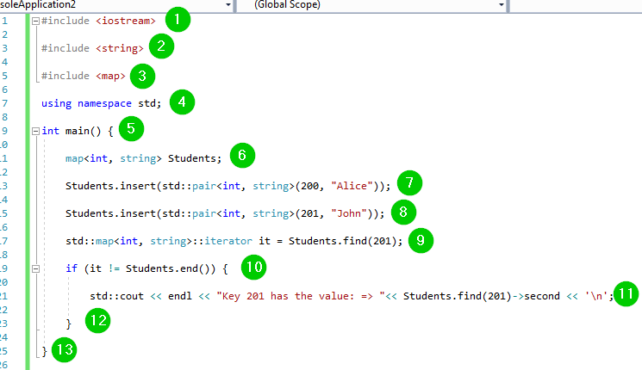The height and width of the screenshot is (370, 642).
Task: Place cursor on the "John" string literal
Action: 352,214
